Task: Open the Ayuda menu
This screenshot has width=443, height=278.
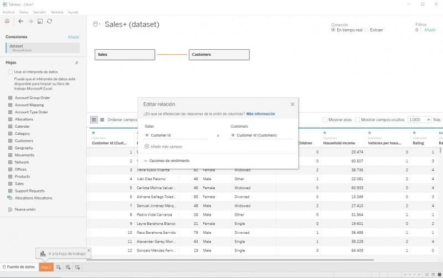Action: 73,12
